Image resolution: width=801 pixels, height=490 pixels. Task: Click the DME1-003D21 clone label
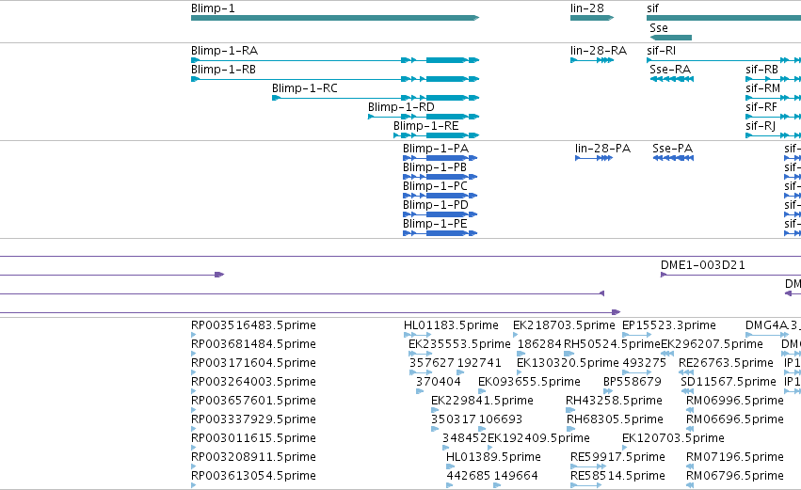pyautogui.click(x=703, y=265)
